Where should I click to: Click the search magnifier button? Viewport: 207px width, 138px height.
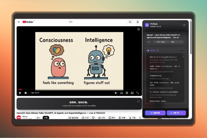130,22
